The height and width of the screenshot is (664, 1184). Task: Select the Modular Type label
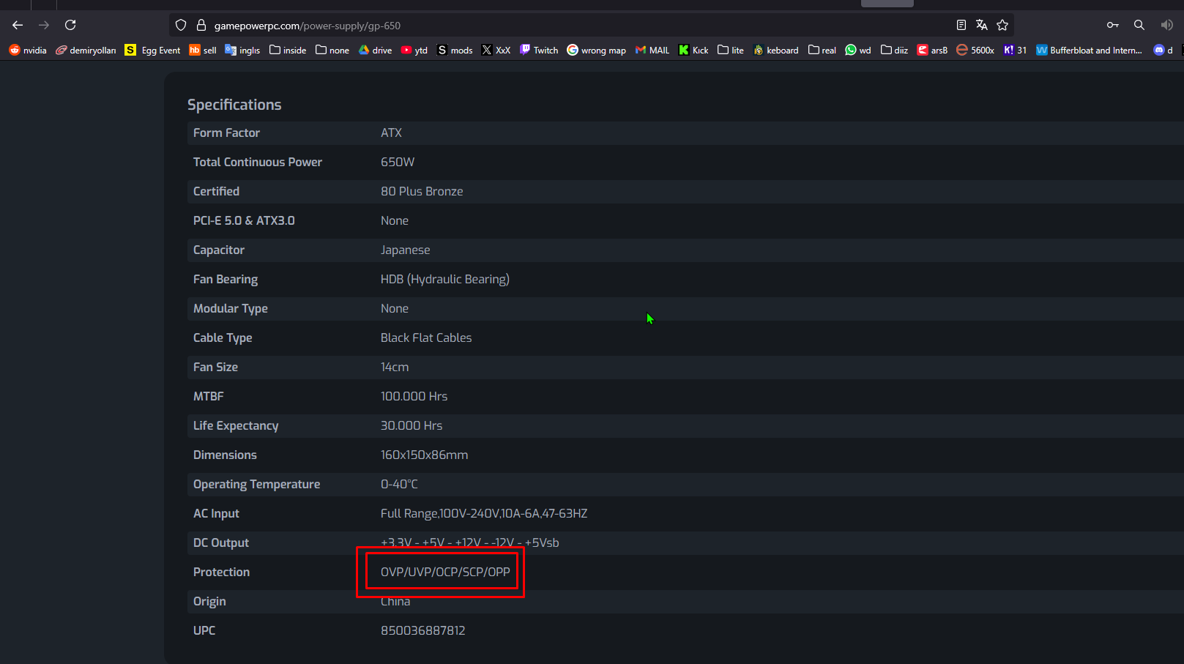(x=231, y=308)
